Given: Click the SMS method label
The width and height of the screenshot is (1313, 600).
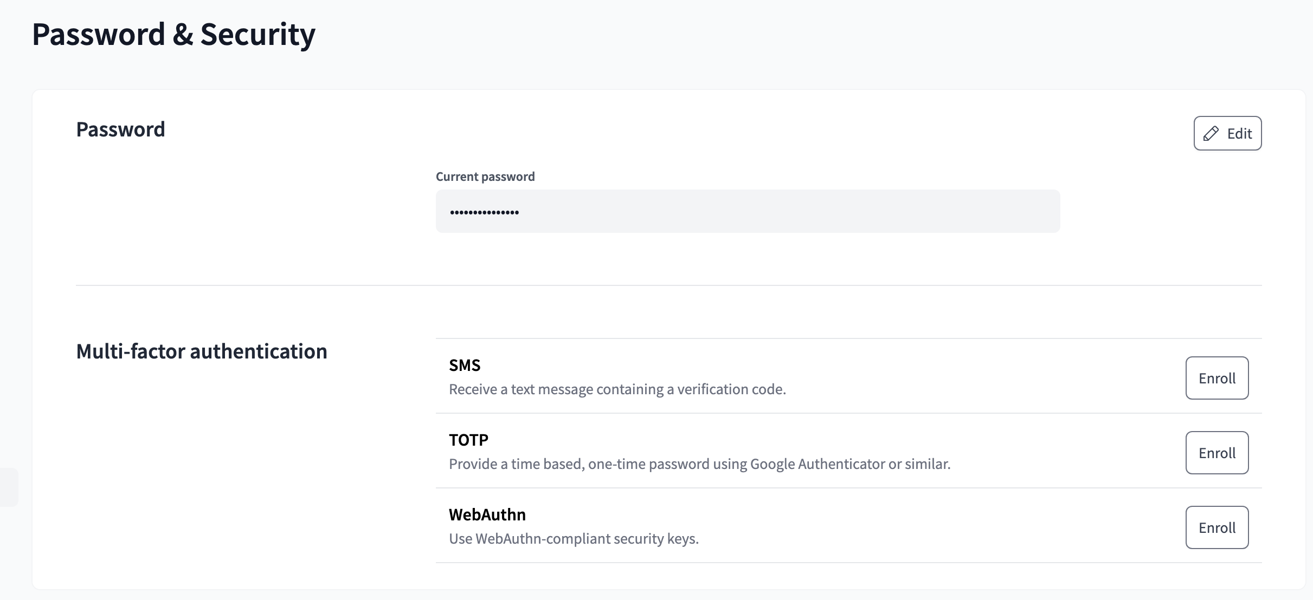Looking at the screenshot, I should tap(464, 365).
